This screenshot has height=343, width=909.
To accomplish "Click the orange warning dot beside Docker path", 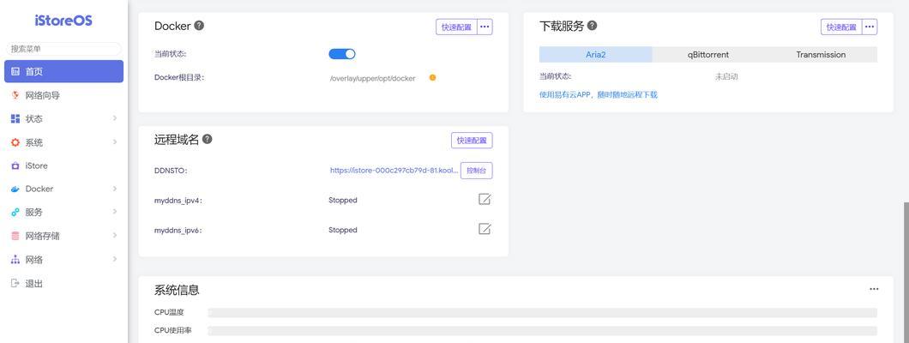I will pos(432,78).
